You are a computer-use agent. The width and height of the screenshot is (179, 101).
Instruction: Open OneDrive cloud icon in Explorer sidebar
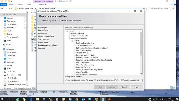4,45
